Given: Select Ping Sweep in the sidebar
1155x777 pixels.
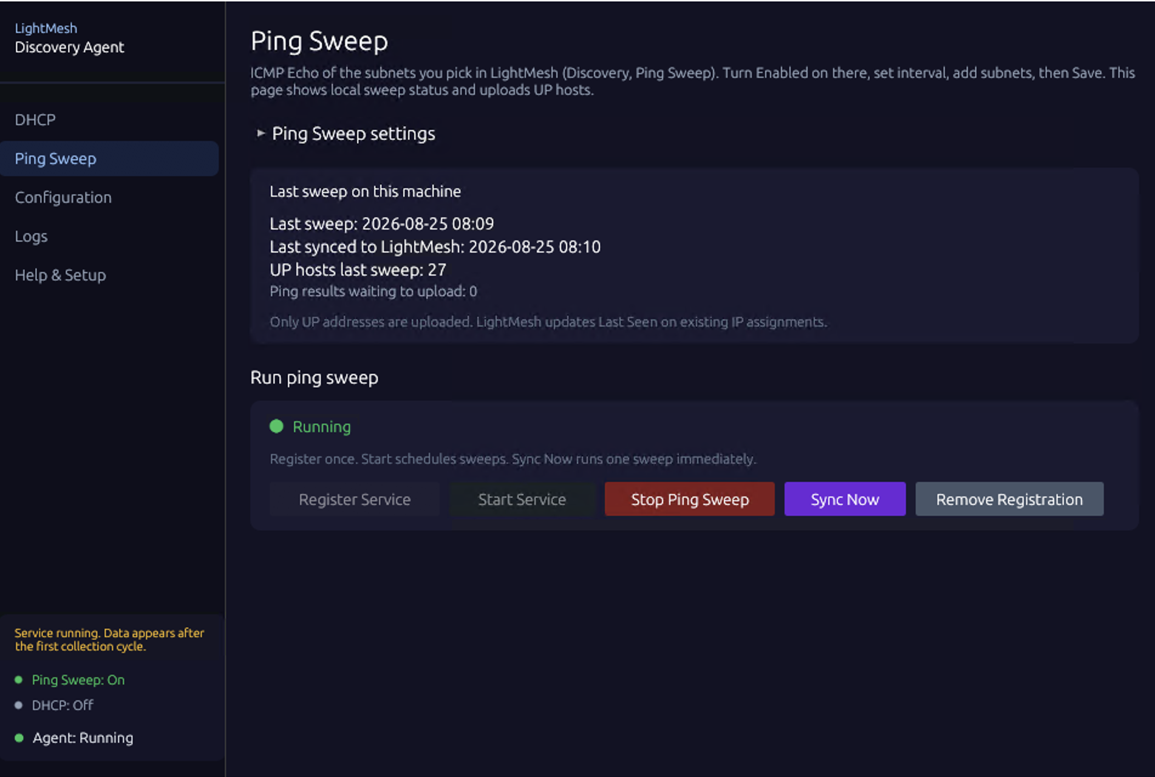Looking at the screenshot, I should tap(109, 158).
